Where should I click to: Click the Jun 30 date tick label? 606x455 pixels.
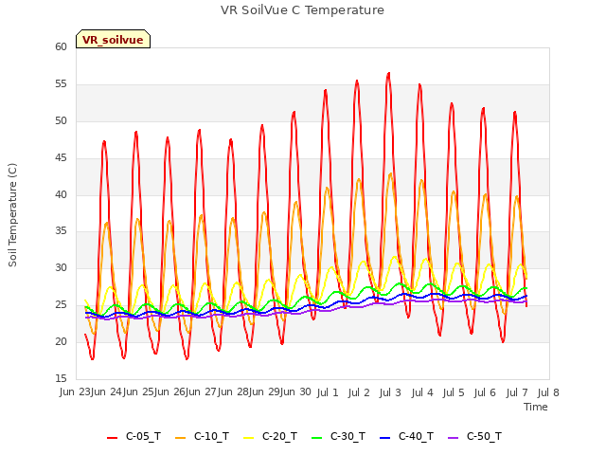295,391
